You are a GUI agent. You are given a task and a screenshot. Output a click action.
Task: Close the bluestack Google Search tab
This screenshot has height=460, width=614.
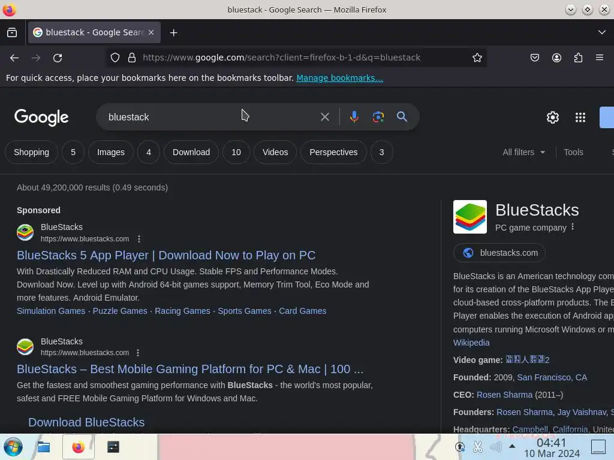pyautogui.click(x=151, y=32)
